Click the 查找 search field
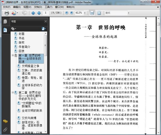Screen dimensions: 161x135 tap(116, 13)
